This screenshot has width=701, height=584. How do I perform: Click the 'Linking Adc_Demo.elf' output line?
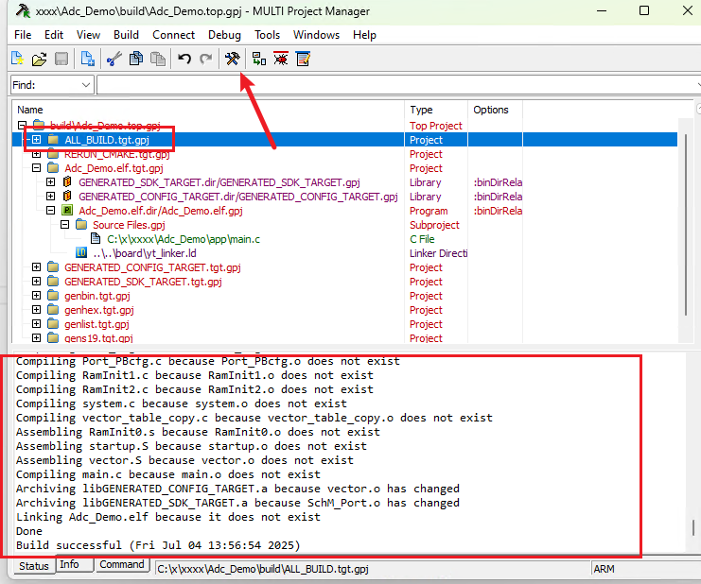(x=168, y=517)
